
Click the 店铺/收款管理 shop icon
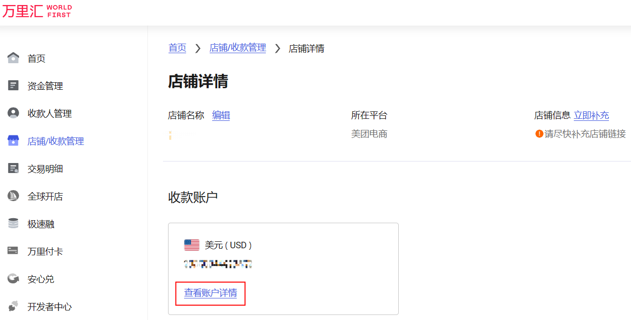point(13,140)
